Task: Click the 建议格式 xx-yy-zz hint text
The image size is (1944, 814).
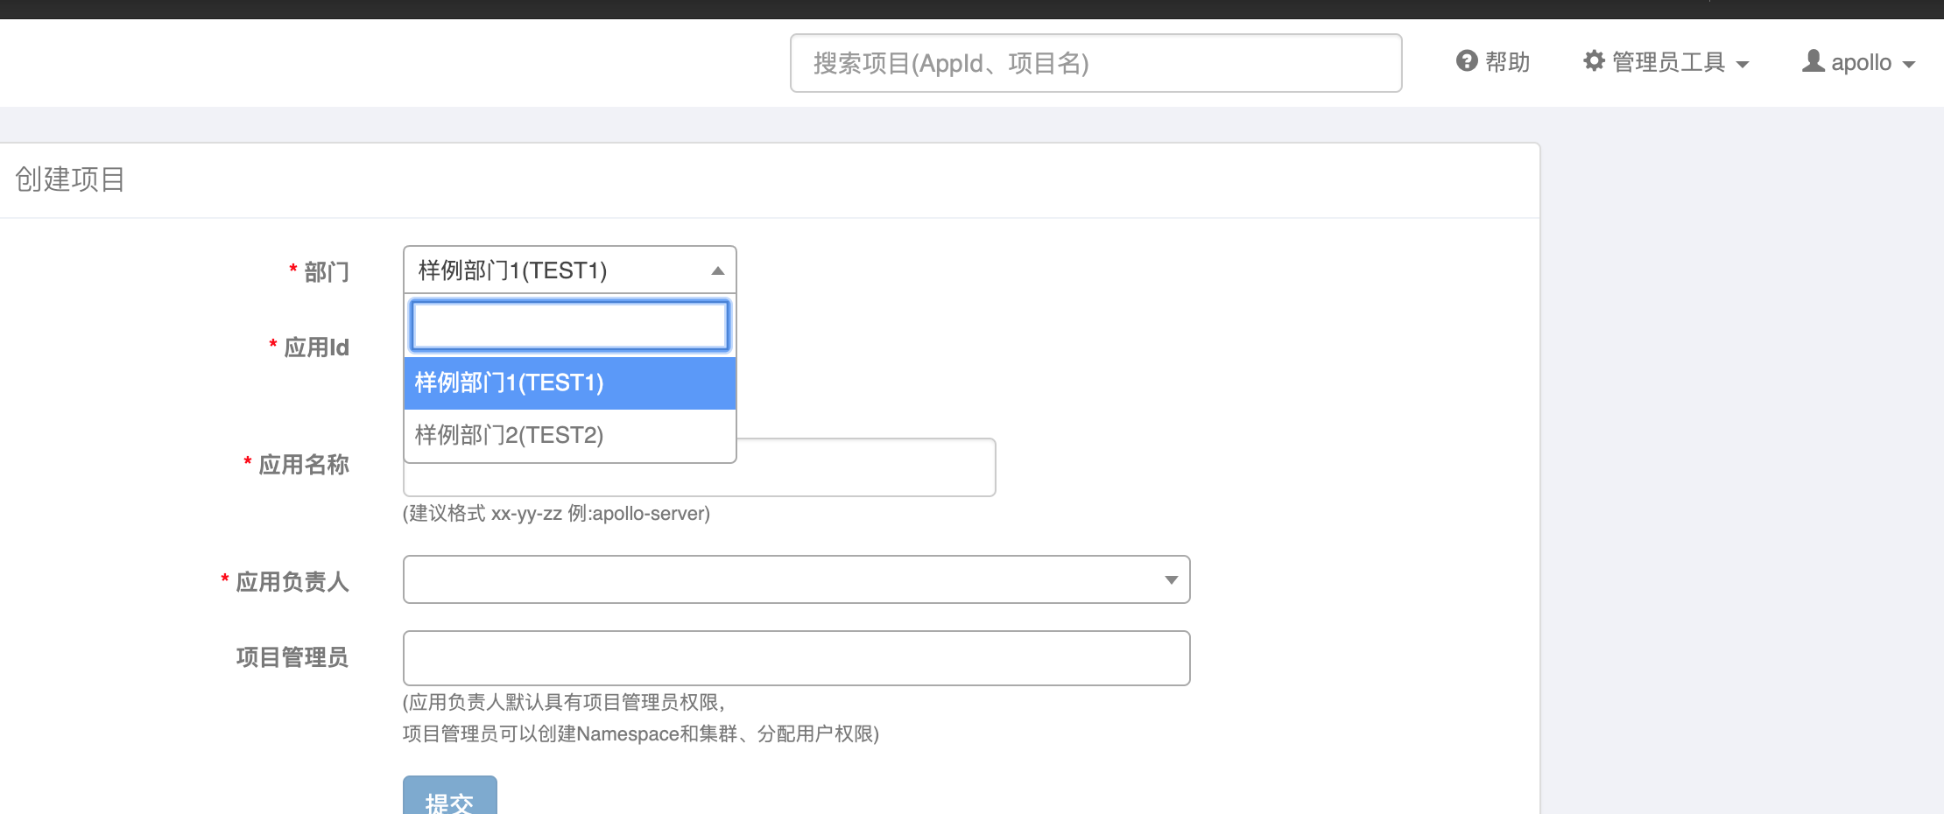Action: coord(556,514)
